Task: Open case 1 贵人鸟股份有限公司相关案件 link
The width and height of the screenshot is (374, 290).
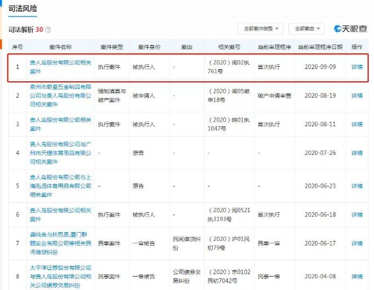Action: pyautogui.click(x=61, y=67)
